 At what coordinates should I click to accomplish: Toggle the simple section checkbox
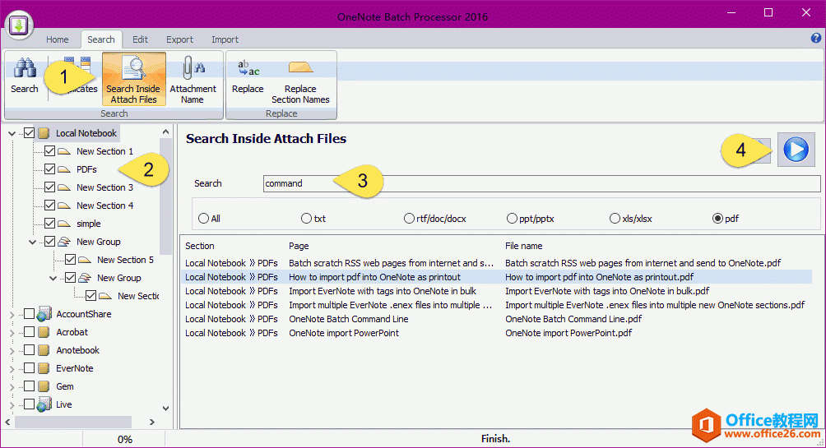click(49, 224)
